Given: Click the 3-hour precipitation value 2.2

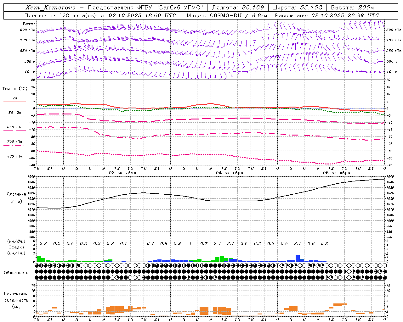Looking at the screenshot, I should click(43, 244).
